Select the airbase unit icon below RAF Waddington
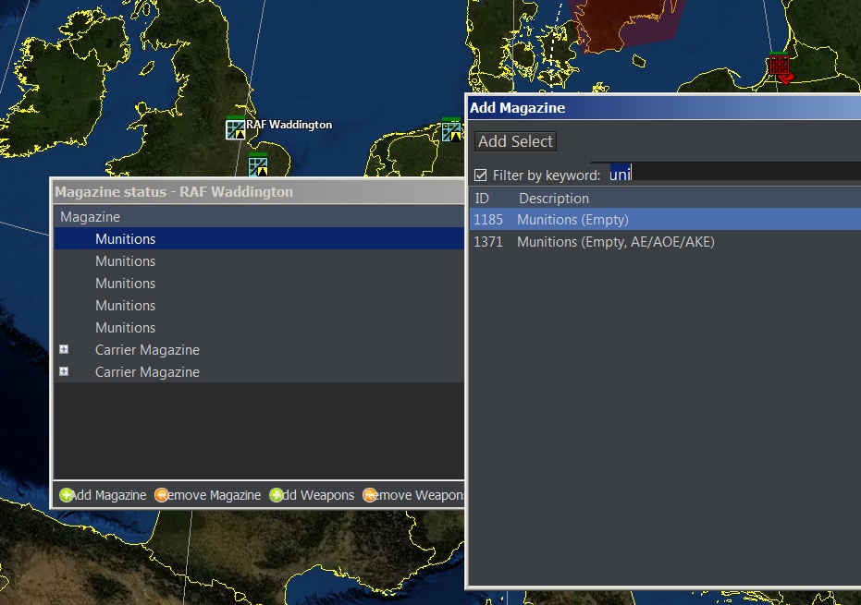This screenshot has width=861, height=605. point(258,165)
